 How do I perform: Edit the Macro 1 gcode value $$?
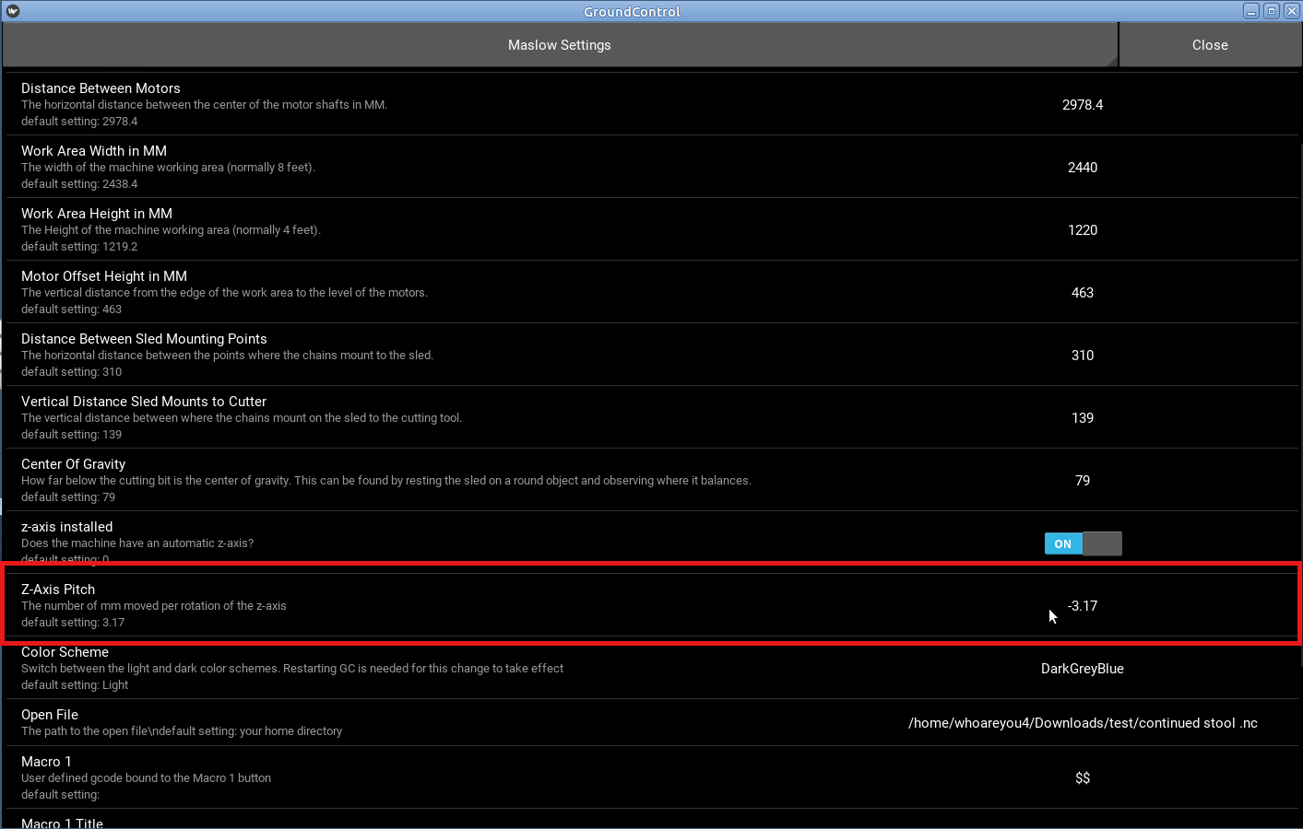pyautogui.click(x=1083, y=778)
